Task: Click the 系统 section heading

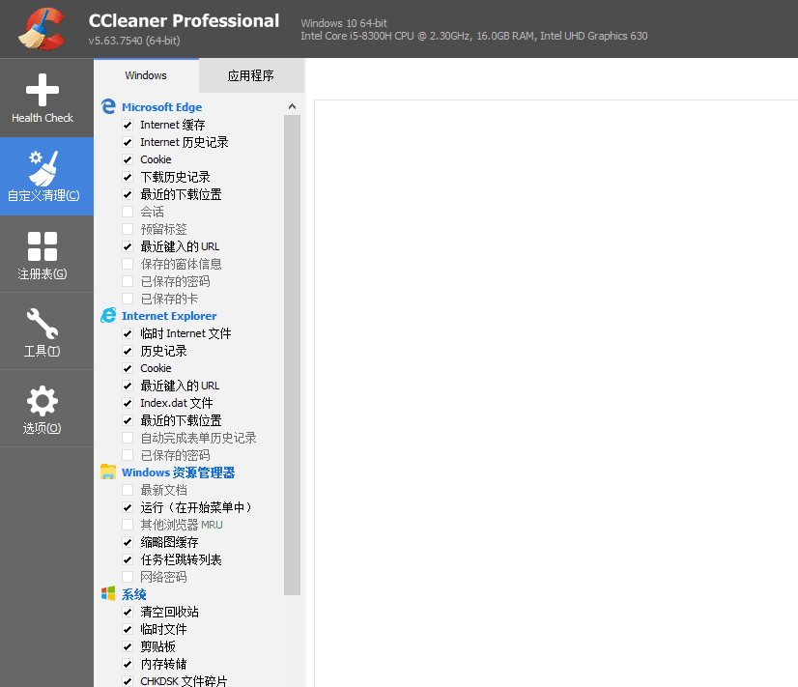Action: coord(134,594)
